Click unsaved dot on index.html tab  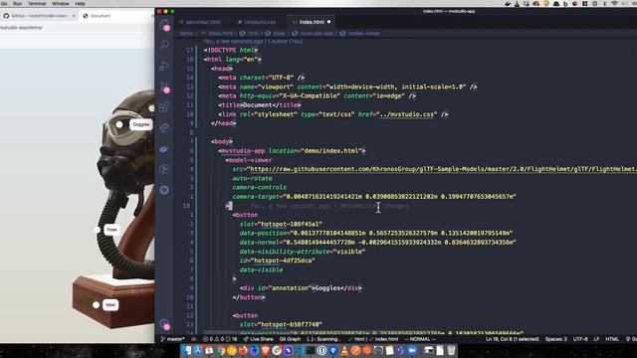(328, 22)
